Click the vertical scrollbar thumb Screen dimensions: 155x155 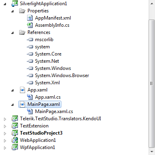[x=152, y=83]
